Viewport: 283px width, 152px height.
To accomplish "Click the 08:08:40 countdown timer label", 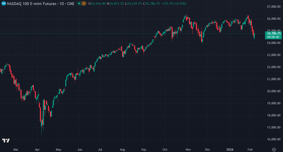I will coord(273,37).
